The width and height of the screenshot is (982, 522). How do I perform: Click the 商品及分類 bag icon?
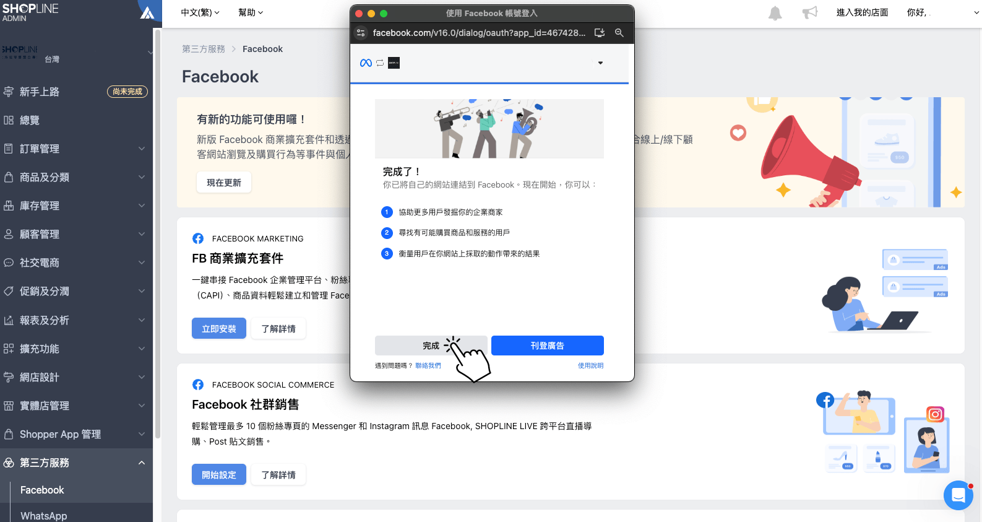9,177
